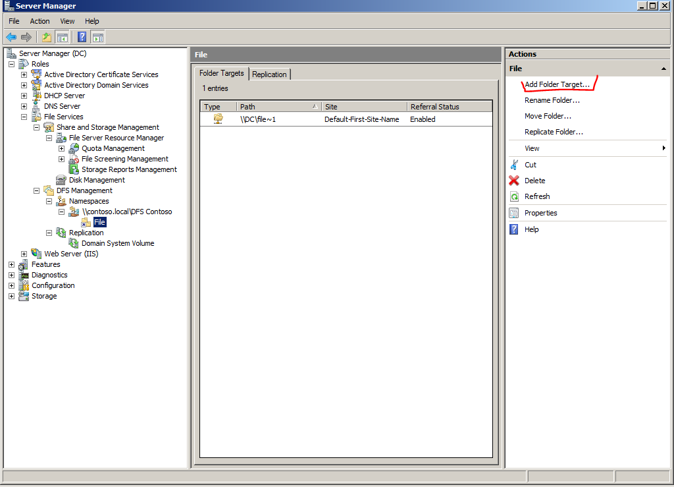
Task: Click the File Services icon
Action: pos(37,117)
